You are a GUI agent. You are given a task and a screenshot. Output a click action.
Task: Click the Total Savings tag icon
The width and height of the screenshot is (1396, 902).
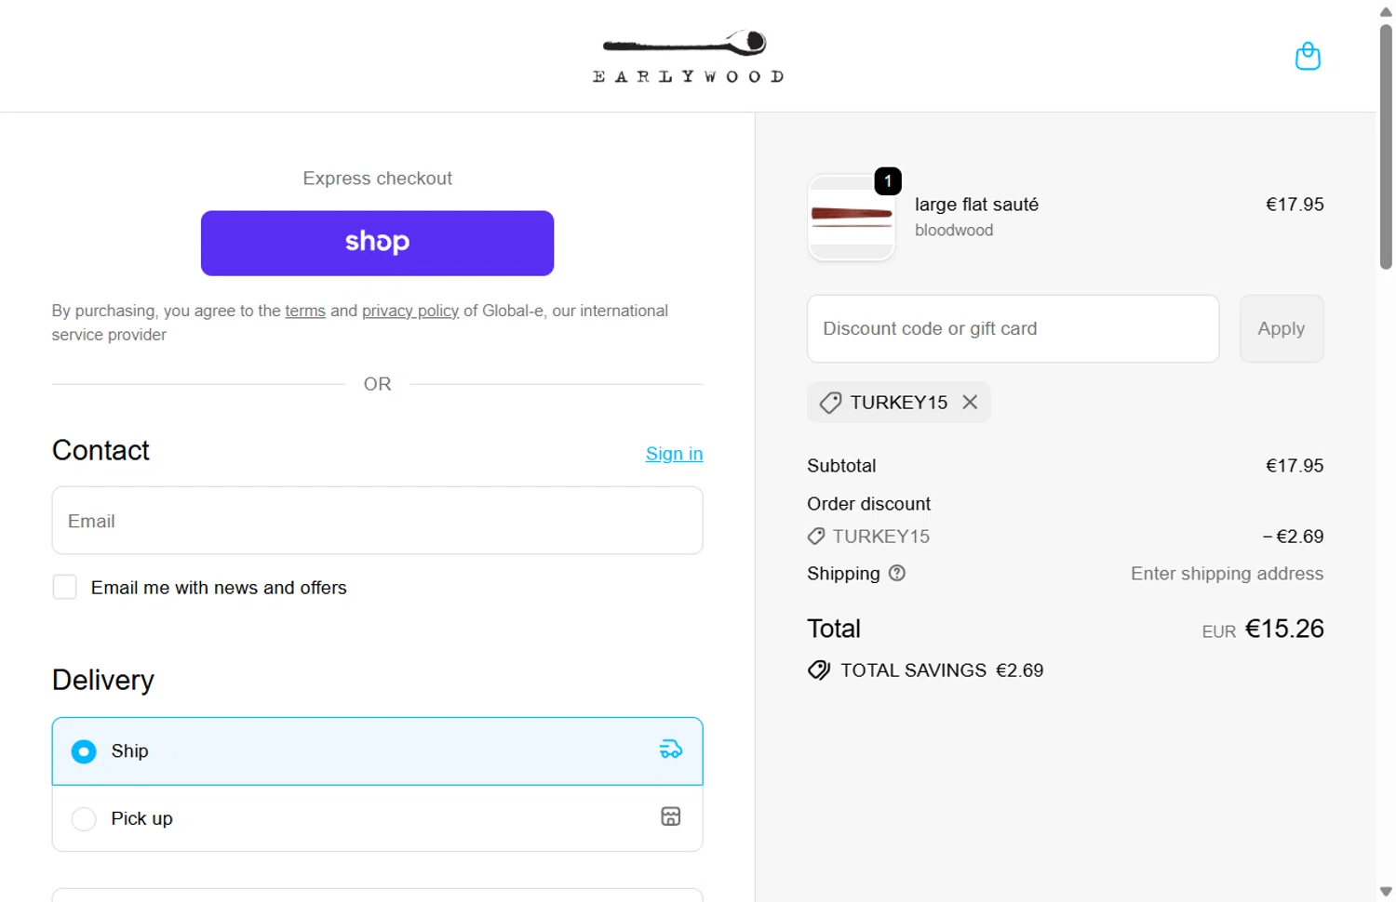[819, 670]
